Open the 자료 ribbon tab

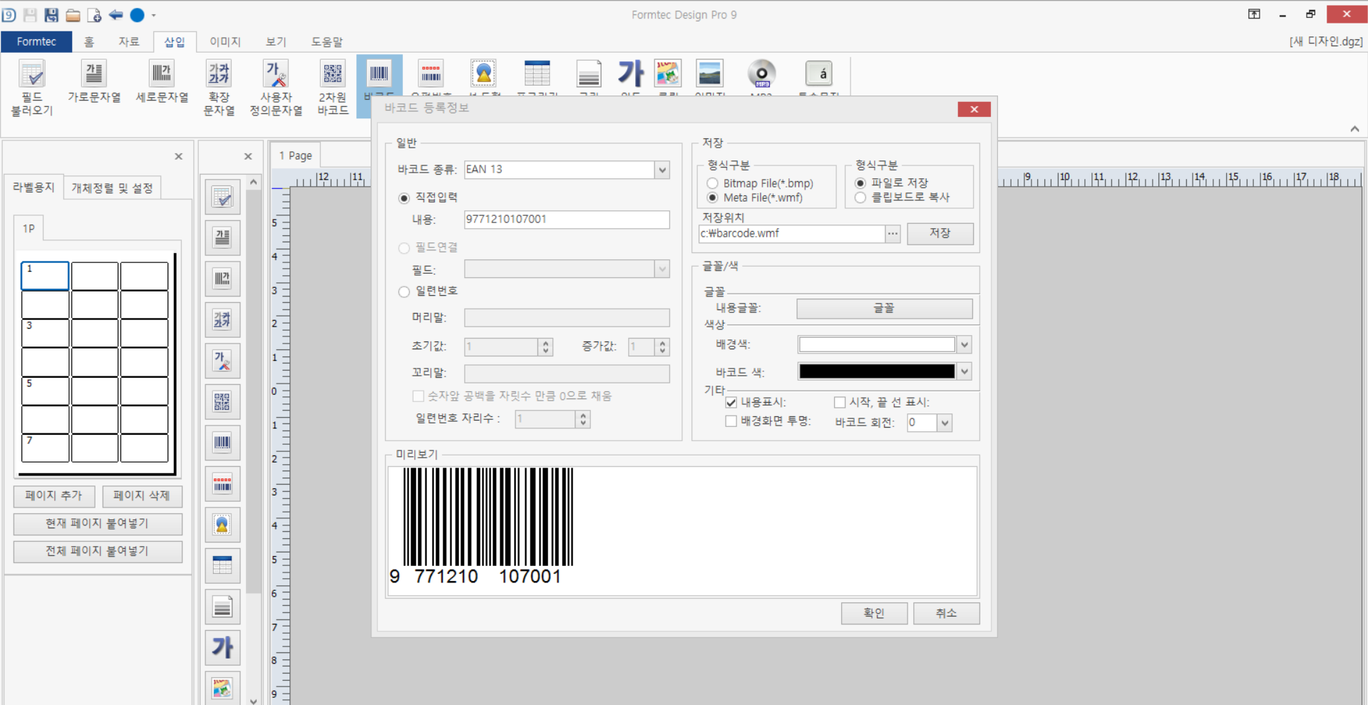click(x=129, y=42)
